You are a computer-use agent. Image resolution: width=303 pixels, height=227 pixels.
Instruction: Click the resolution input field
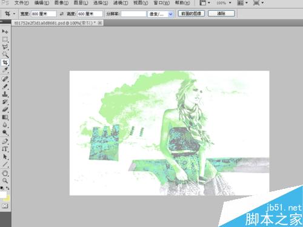pyautogui.click(x=133, y=14)
